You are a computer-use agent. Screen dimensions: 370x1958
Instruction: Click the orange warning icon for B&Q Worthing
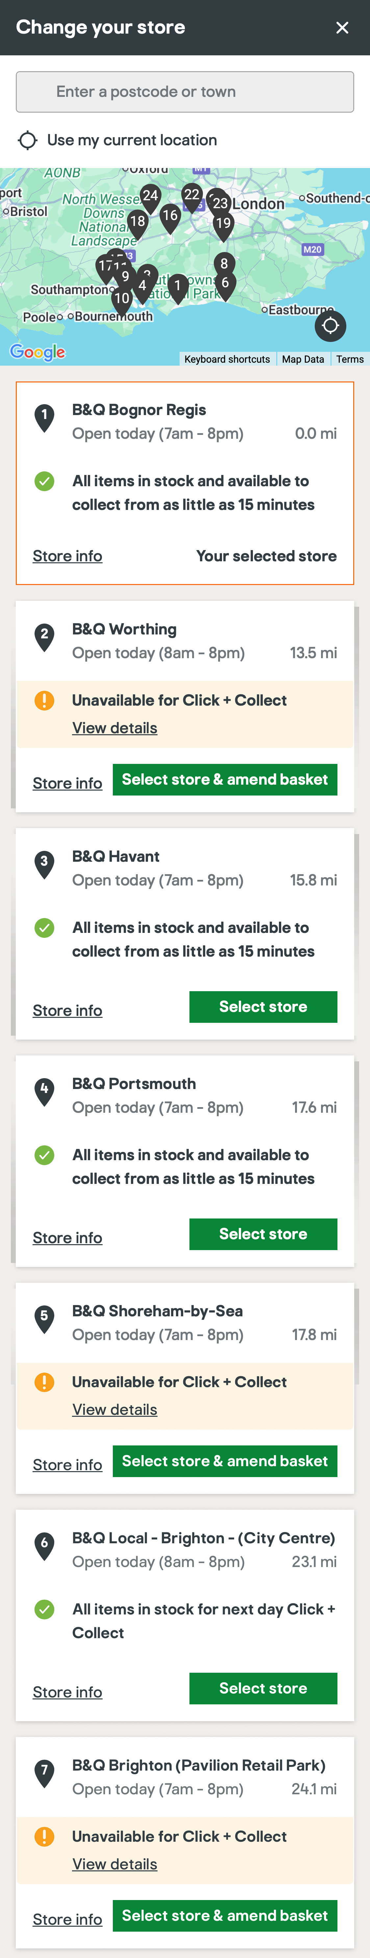[44, 700]
